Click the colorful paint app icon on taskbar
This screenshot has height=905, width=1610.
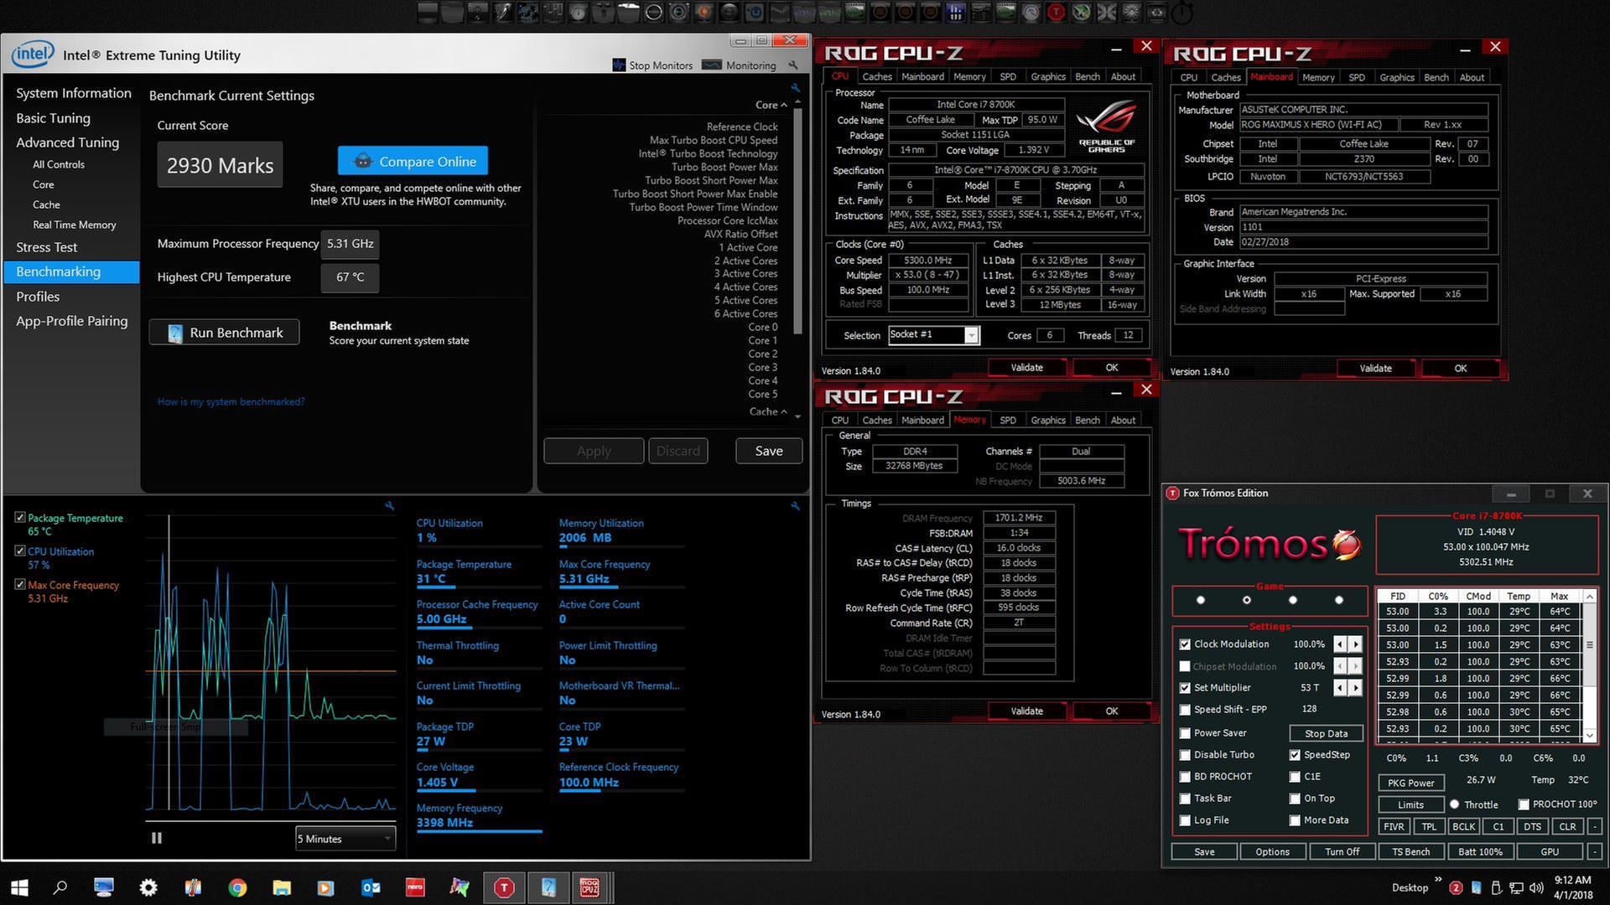pos(460,887)
